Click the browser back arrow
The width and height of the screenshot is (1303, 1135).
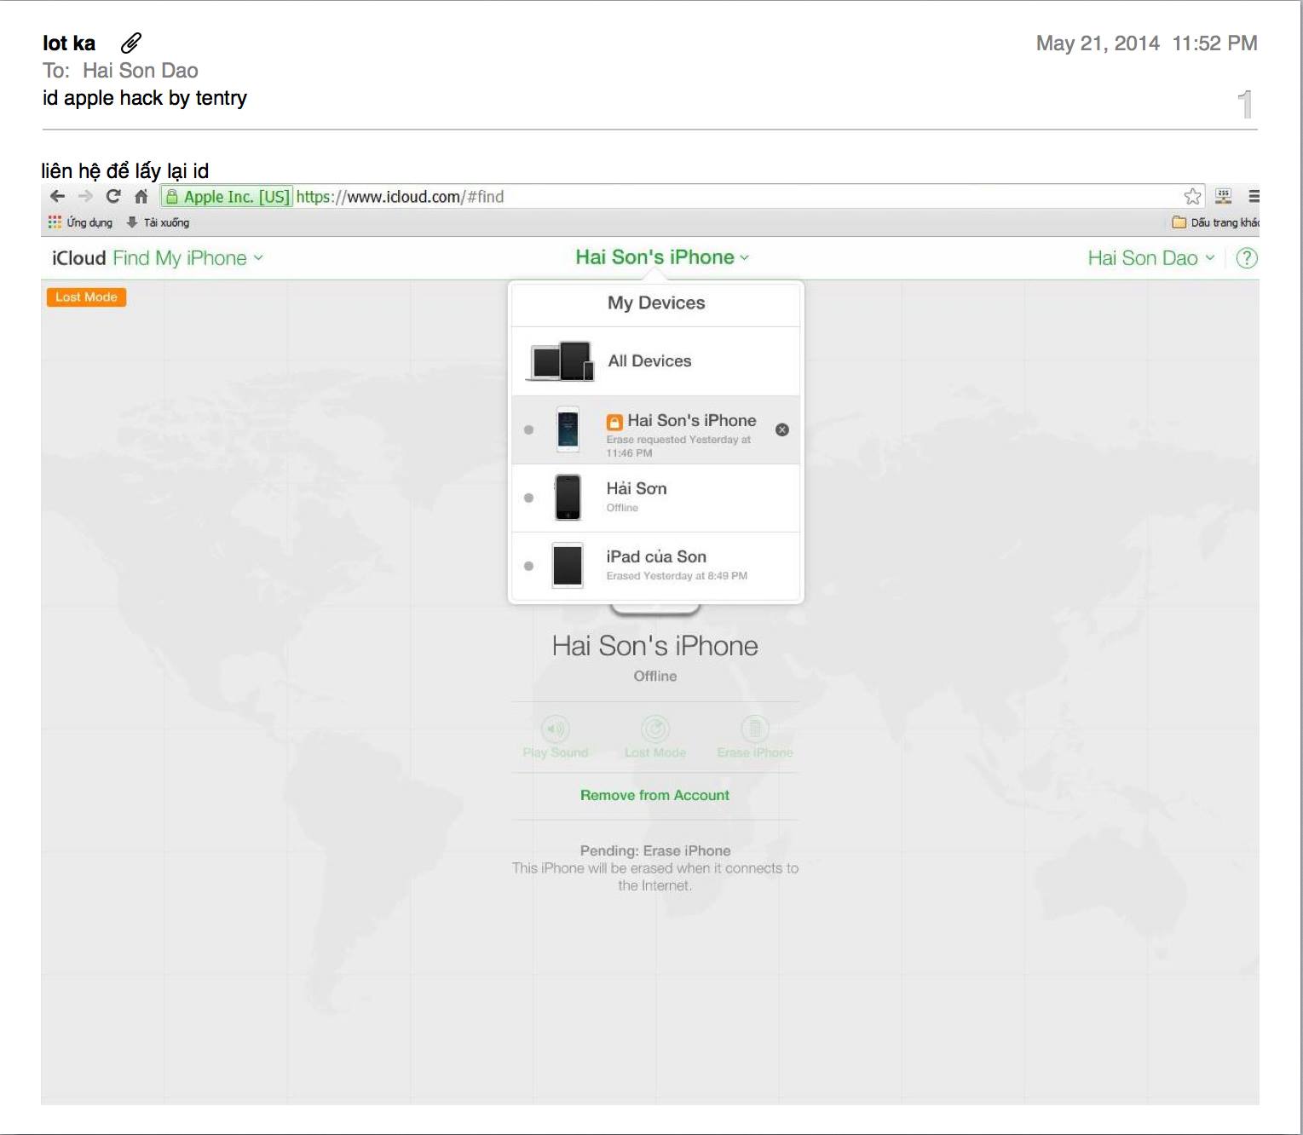(57, 197)
